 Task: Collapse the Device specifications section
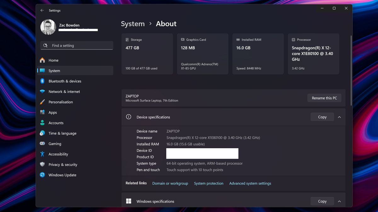[339, 117]
